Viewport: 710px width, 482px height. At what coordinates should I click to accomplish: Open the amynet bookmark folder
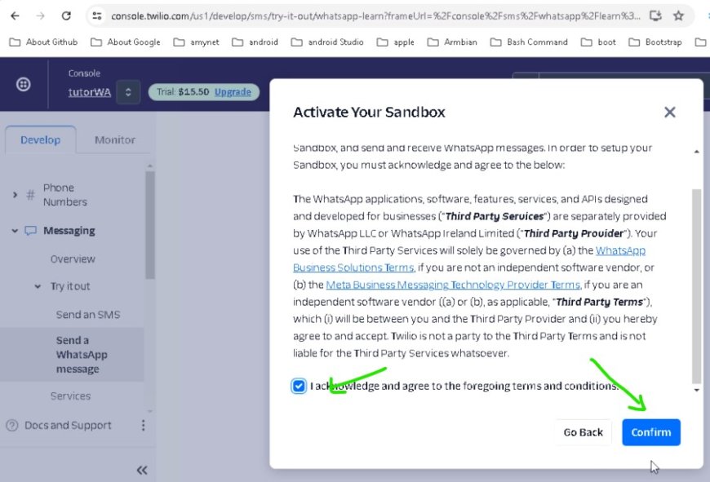tap(197, 42)
